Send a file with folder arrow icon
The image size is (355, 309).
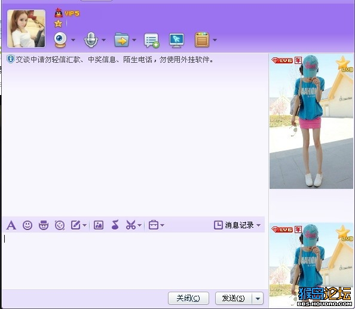pyautogui.click(x=121, y=40)
